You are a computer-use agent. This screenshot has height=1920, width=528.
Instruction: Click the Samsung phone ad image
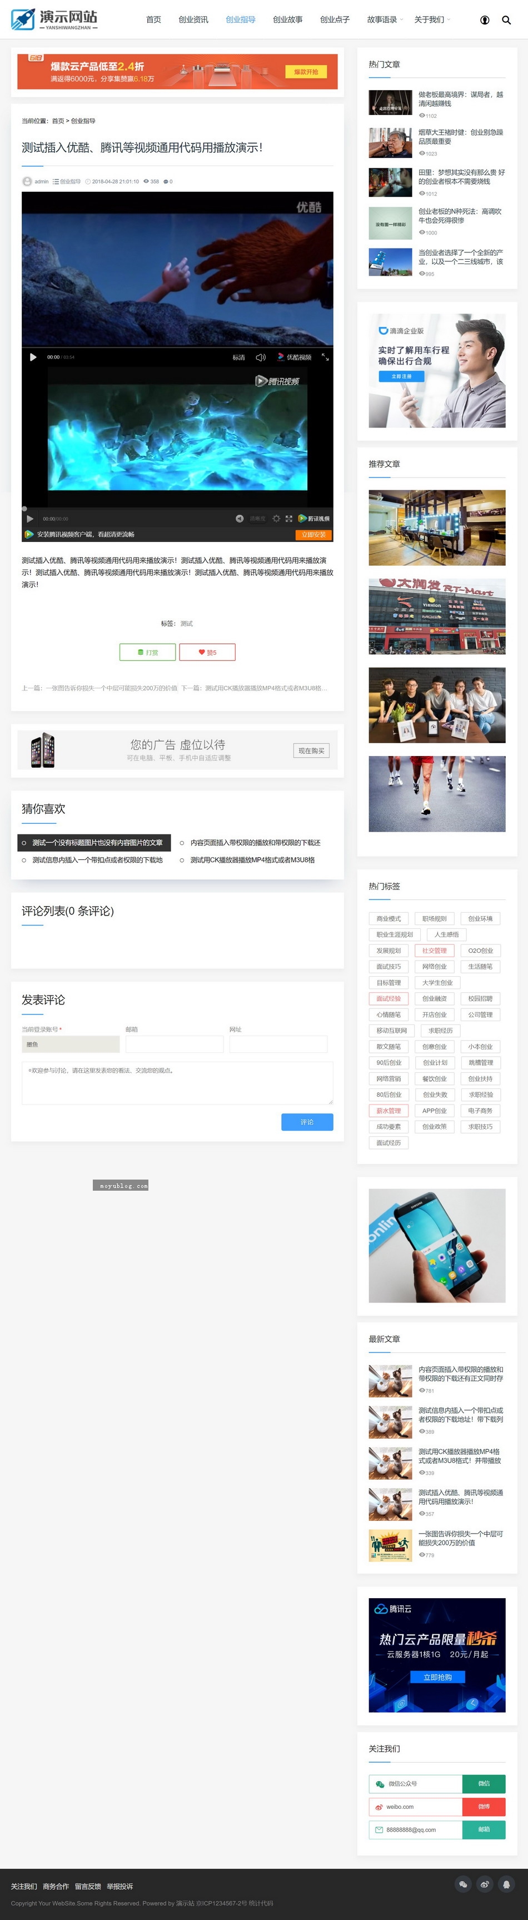[437, 1246]
